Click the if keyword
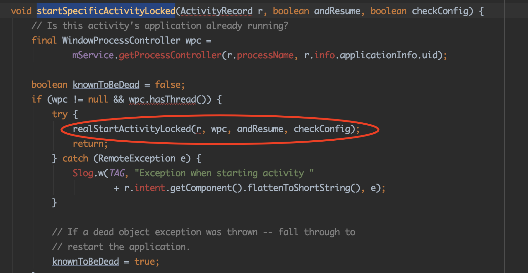 point(37,99)
